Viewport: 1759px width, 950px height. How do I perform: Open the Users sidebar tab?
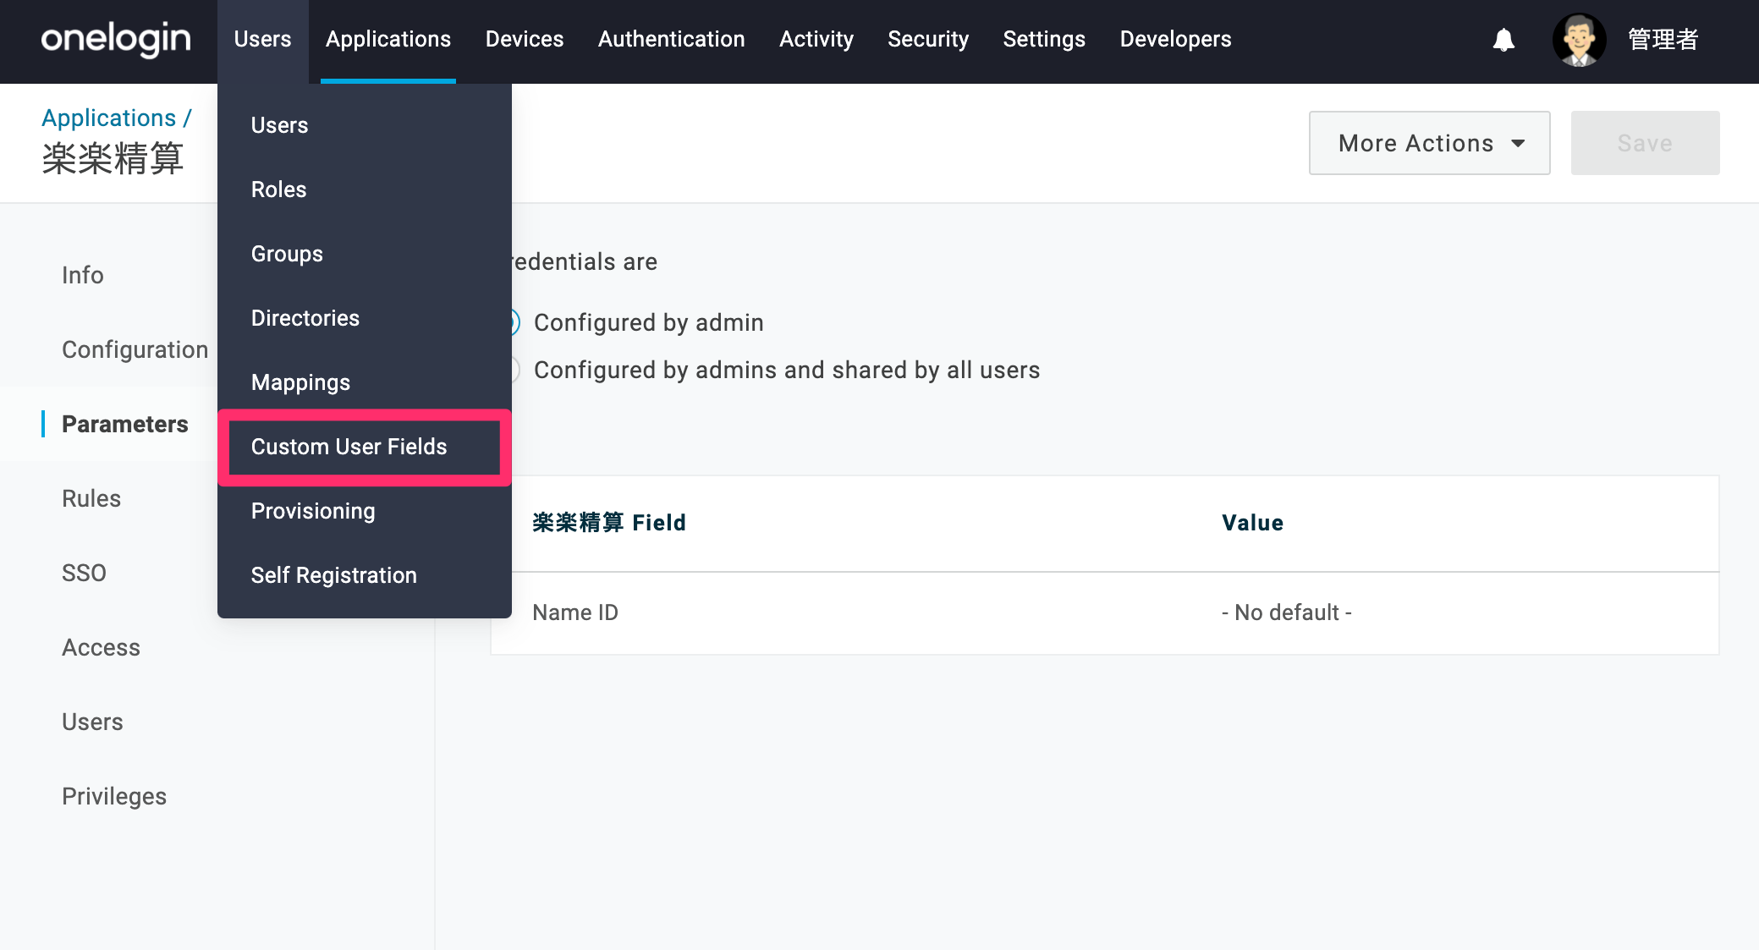click(x=92, y=722)
